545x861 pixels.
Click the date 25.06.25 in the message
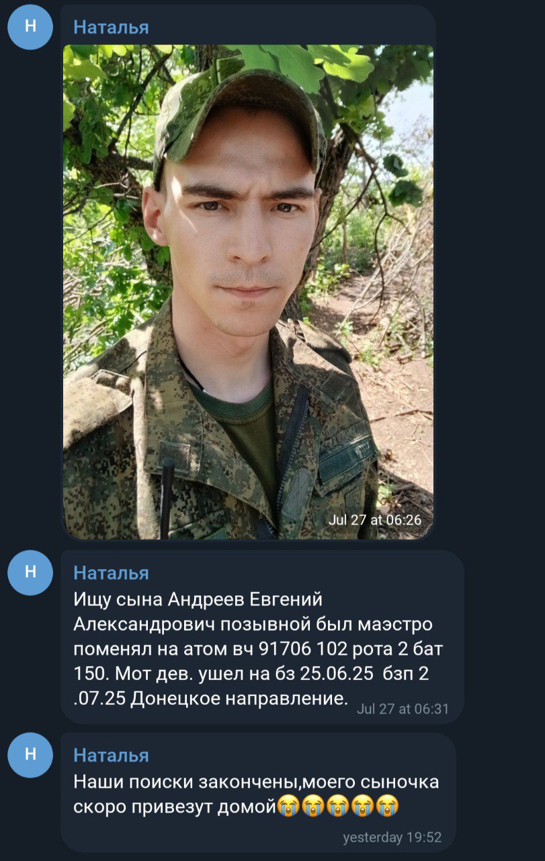337,673
